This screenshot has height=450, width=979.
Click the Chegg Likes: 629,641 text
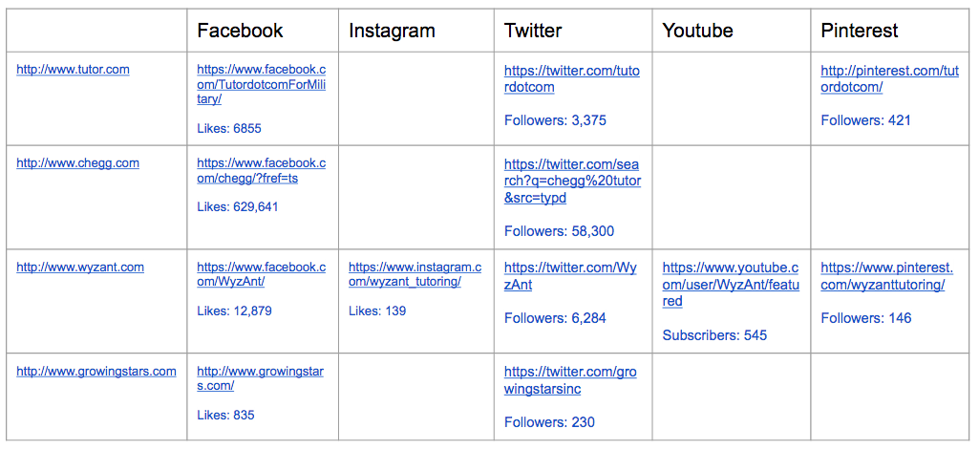click(237, 206)
